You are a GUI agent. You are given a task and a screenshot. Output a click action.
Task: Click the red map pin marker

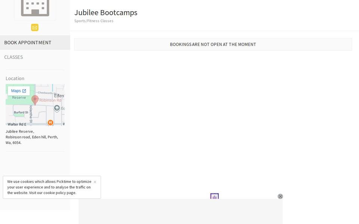[x=35, y=100]
